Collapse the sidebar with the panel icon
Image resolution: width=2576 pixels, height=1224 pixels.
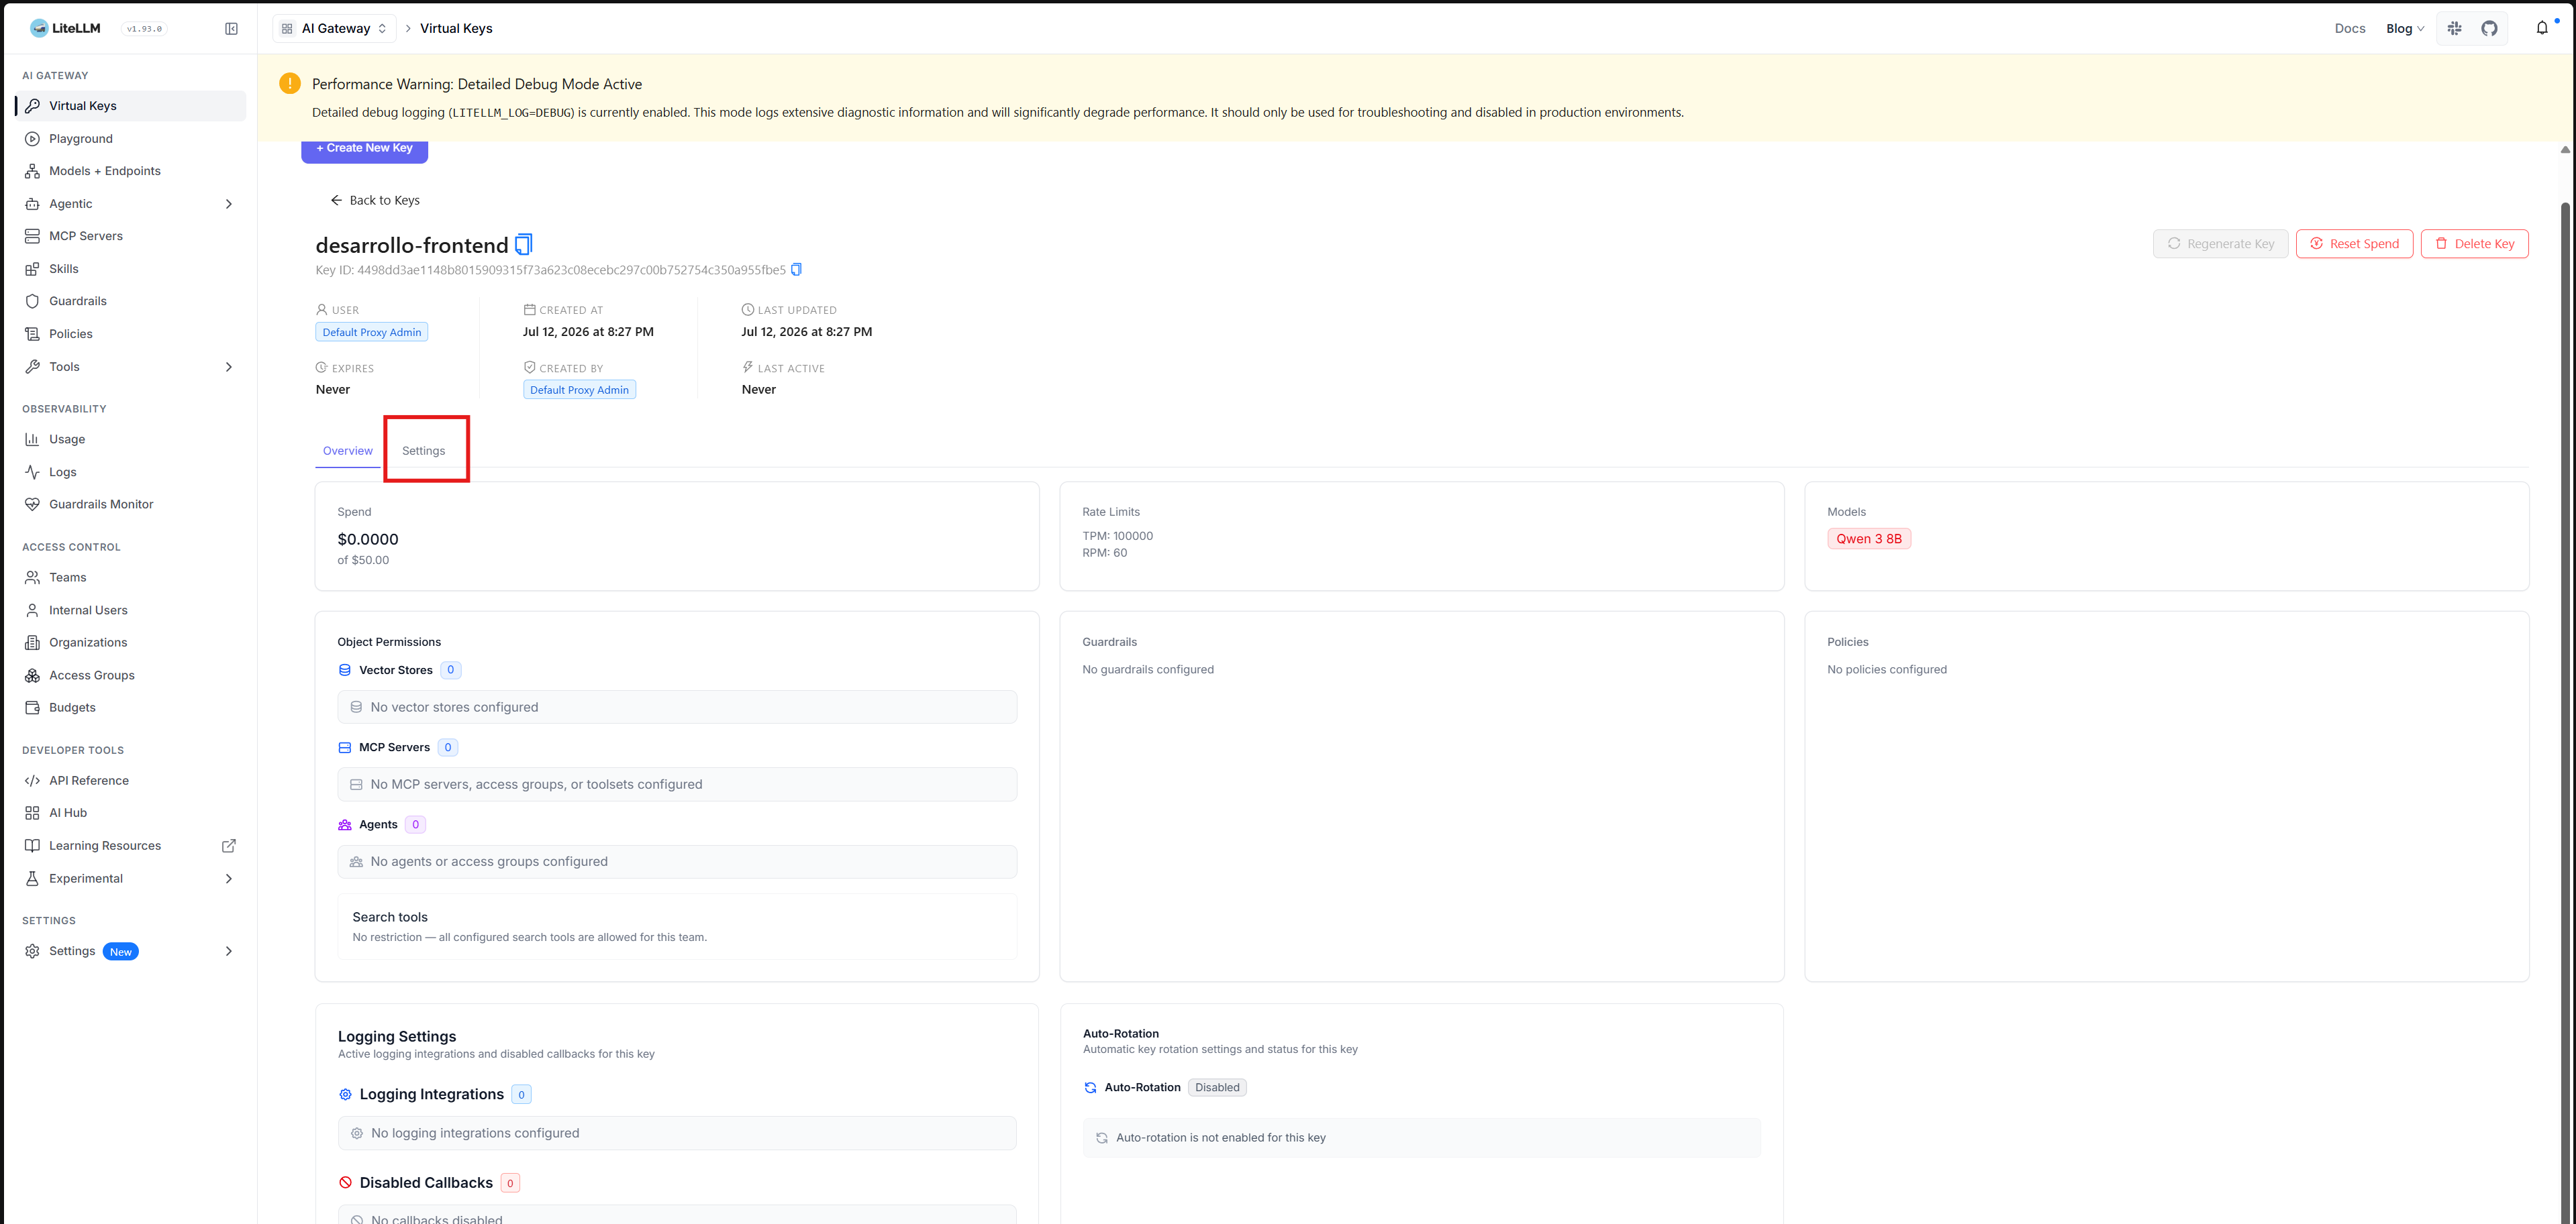coord(231,29)
